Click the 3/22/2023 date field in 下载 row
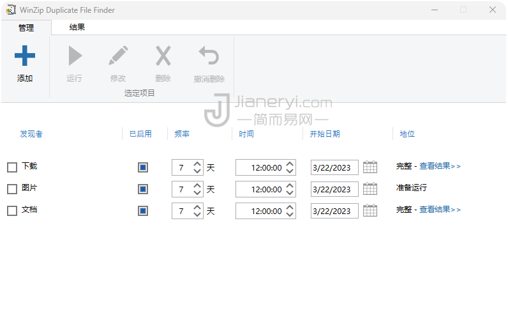The width and height of the screenshot is (508, 315). click(x=334, y=167)
